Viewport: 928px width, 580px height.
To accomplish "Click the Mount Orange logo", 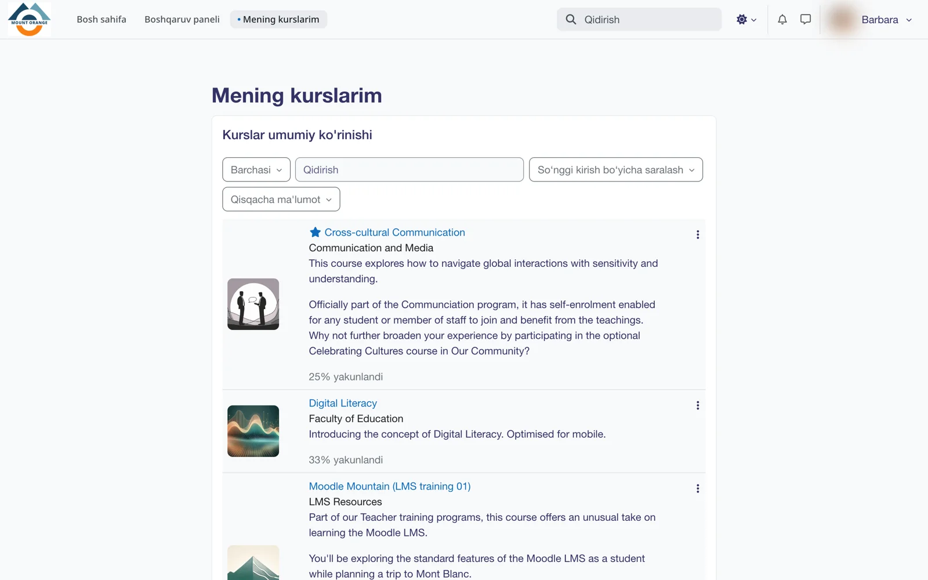I will pos(29,19).
